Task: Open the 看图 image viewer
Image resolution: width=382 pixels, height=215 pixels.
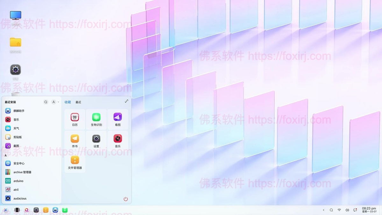Action: coord(117,119)
